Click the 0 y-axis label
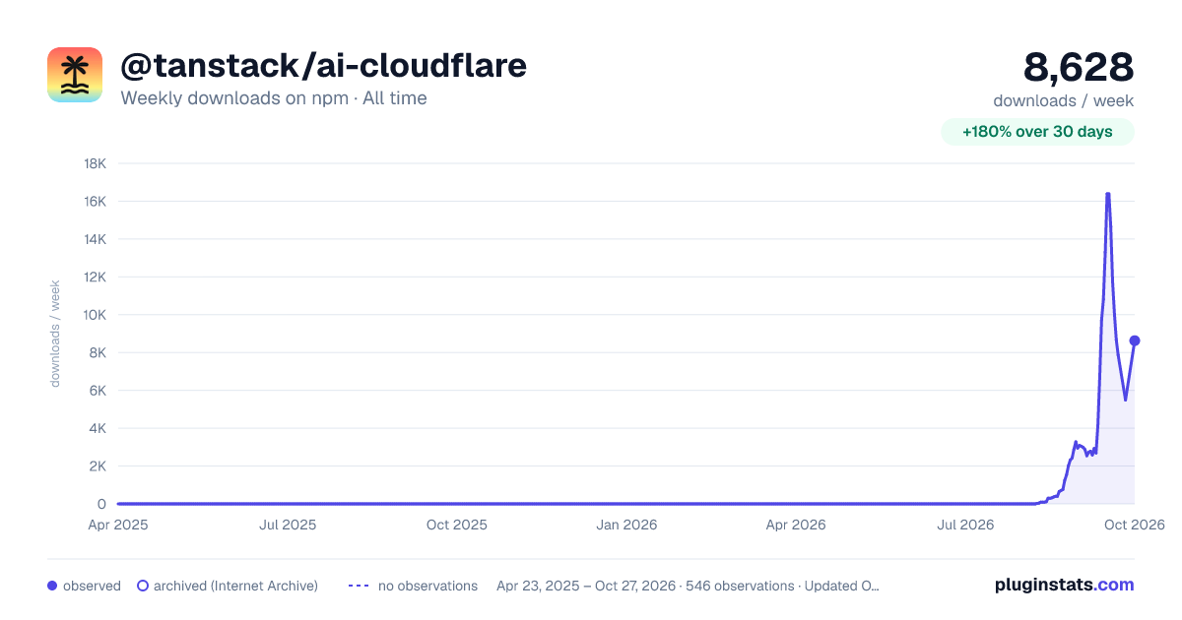Viewport: 1182px width, 620px height. click(x=101, y=504)
